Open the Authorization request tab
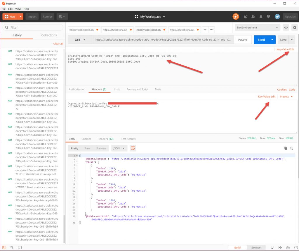The height and width of the screenshot is (251, 299). click(x=77, y=90)
